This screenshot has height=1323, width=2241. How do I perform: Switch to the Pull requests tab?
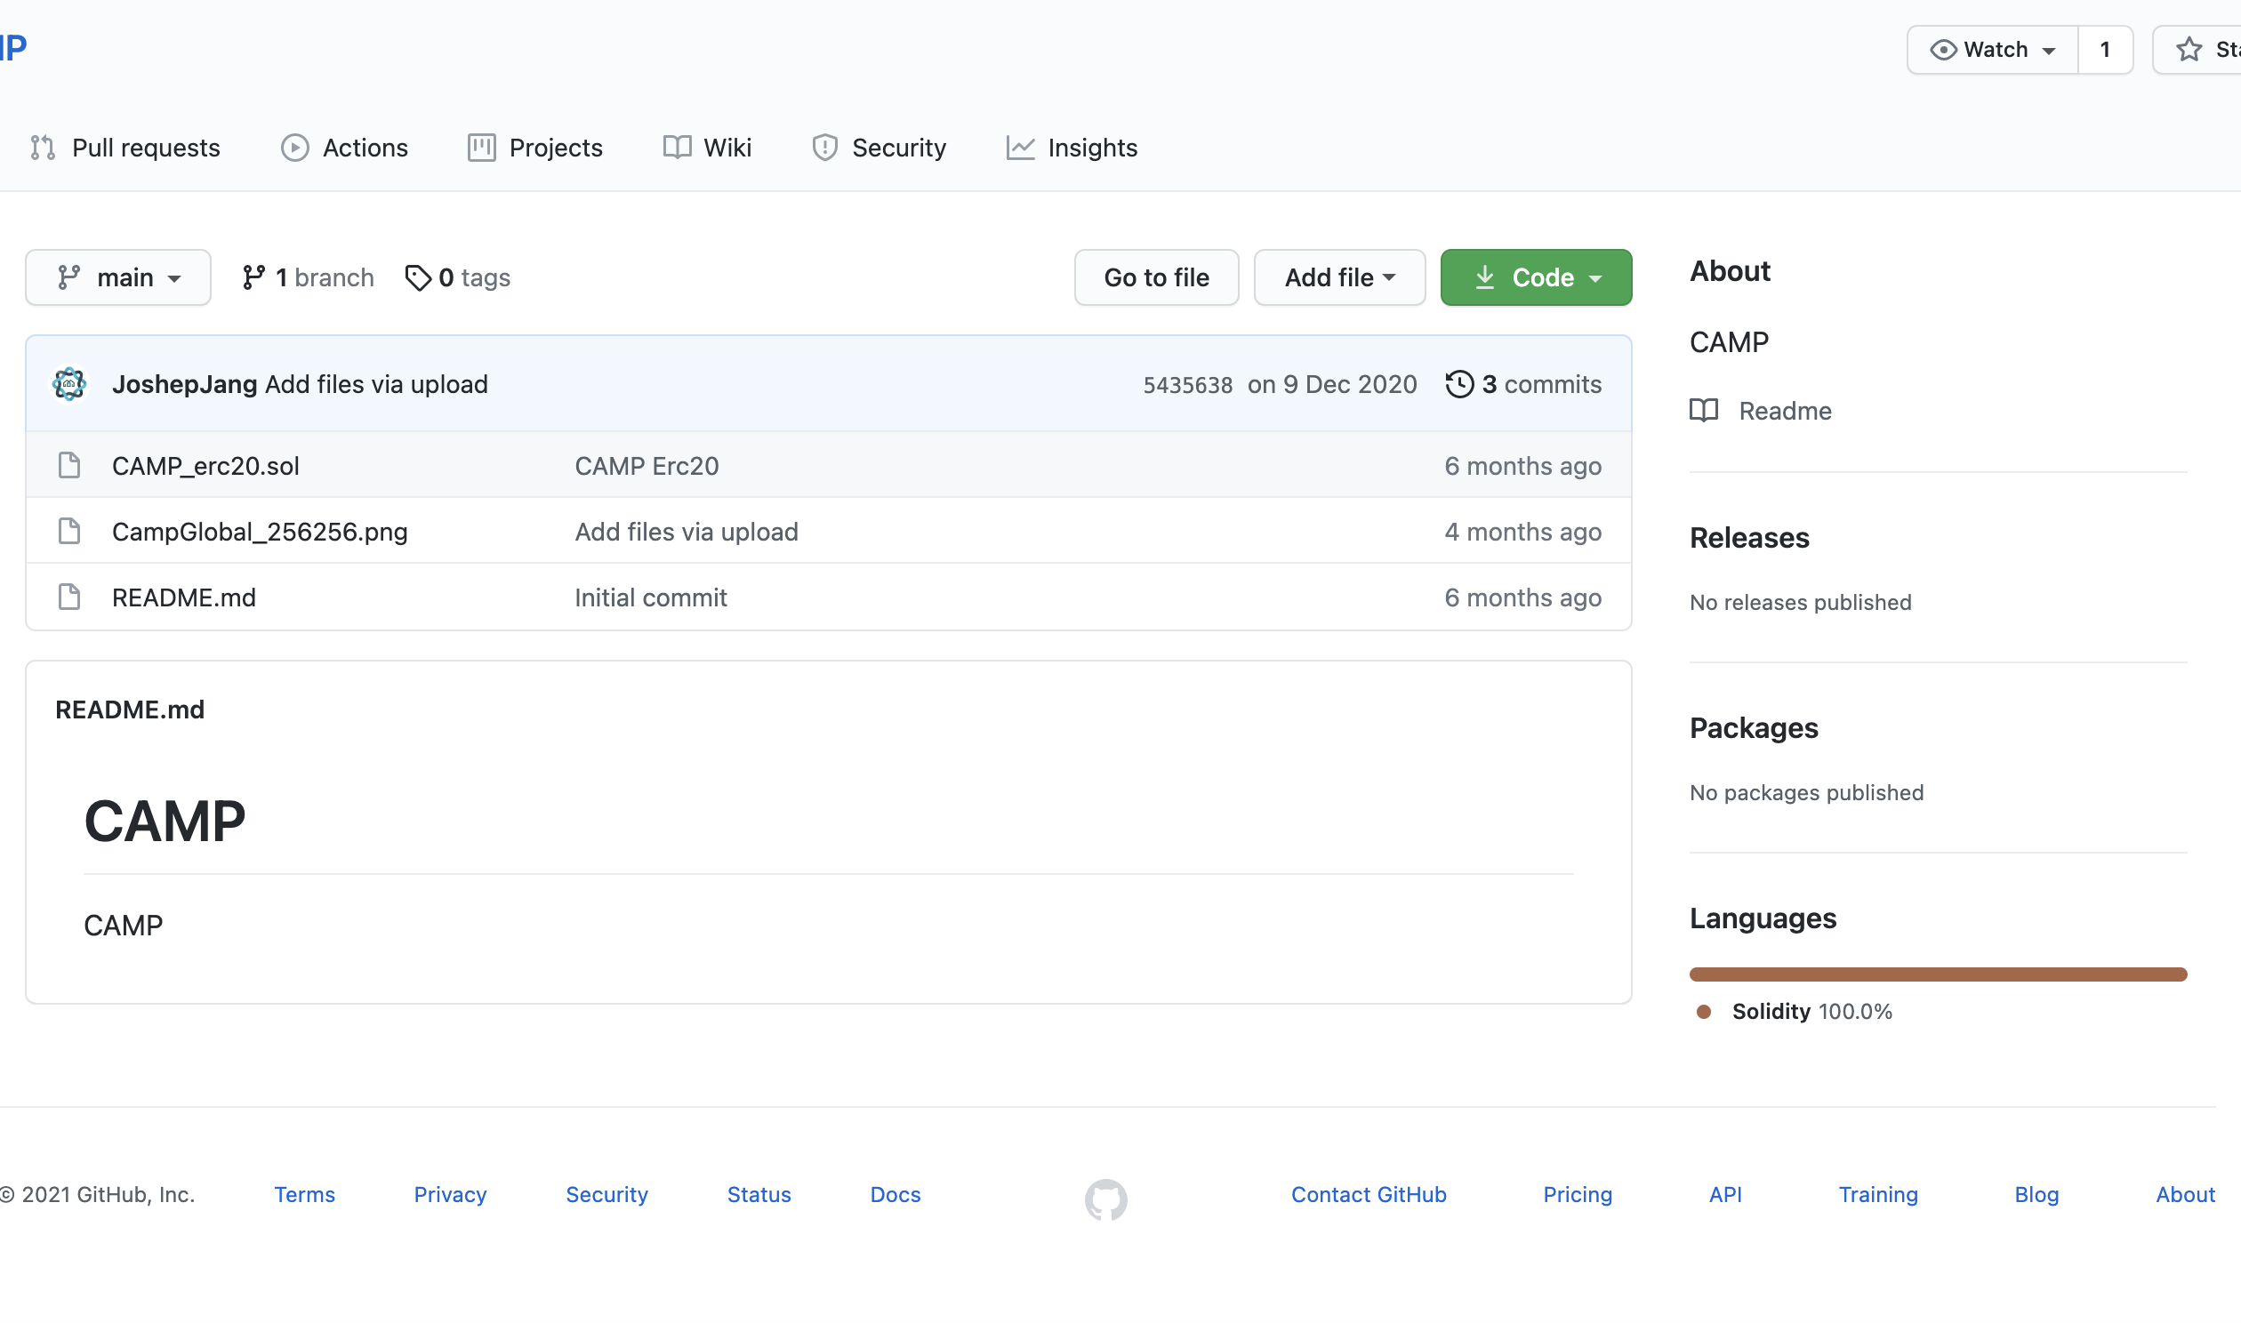(x=125, y=148)
